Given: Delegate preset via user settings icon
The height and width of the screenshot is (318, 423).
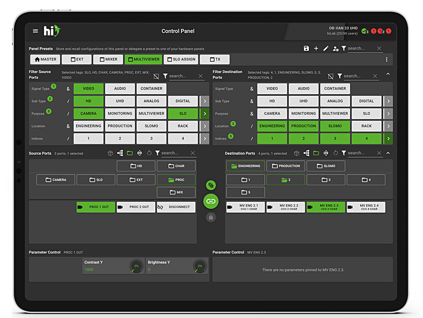Looking at the screenshot, I should (x=336, y=48).
